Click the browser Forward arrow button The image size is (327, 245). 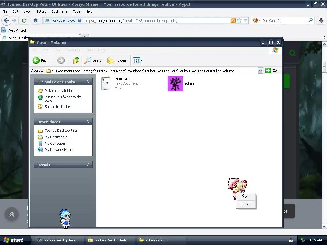coord(14,20)
